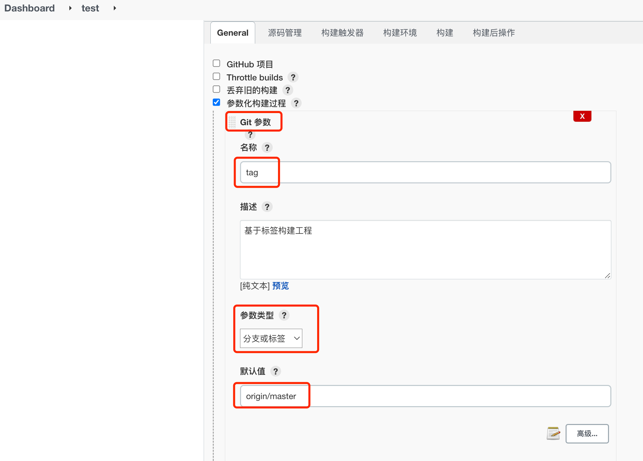The image size is (643, 461).
Task: Switch to the 源码管理 tab
Action: click(285, 33)
